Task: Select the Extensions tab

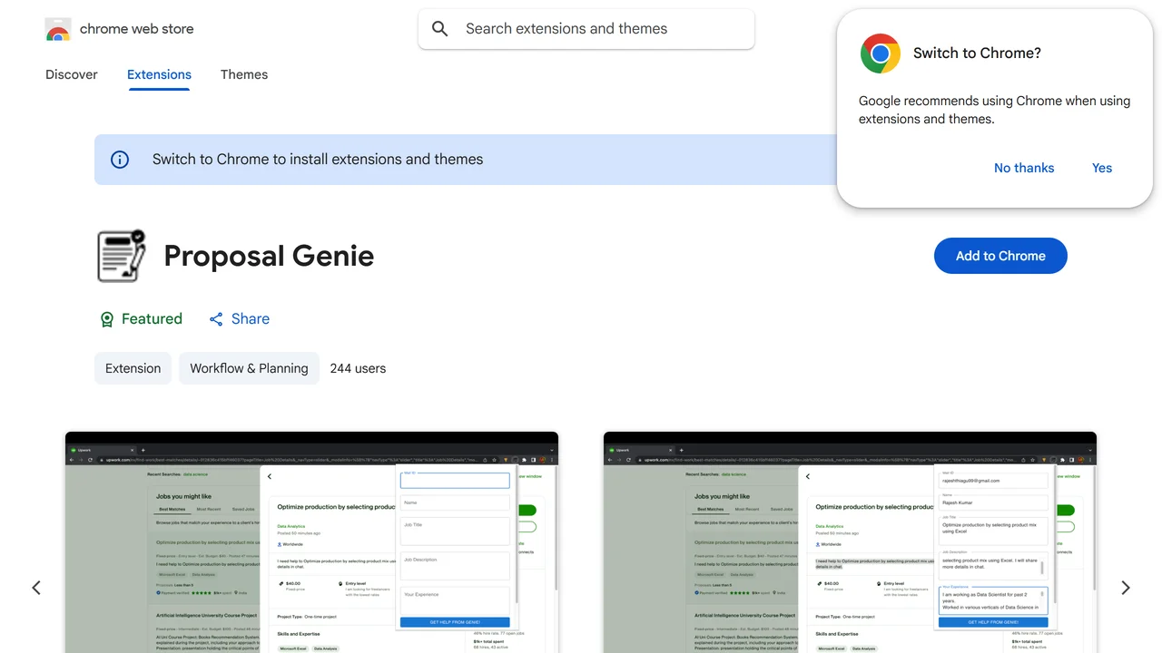Action: 159,74
